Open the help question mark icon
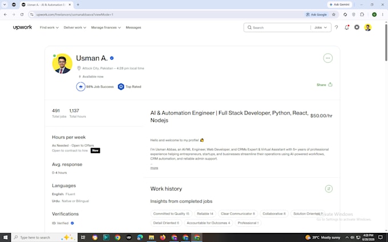The image size is (388, 242). 336,27
